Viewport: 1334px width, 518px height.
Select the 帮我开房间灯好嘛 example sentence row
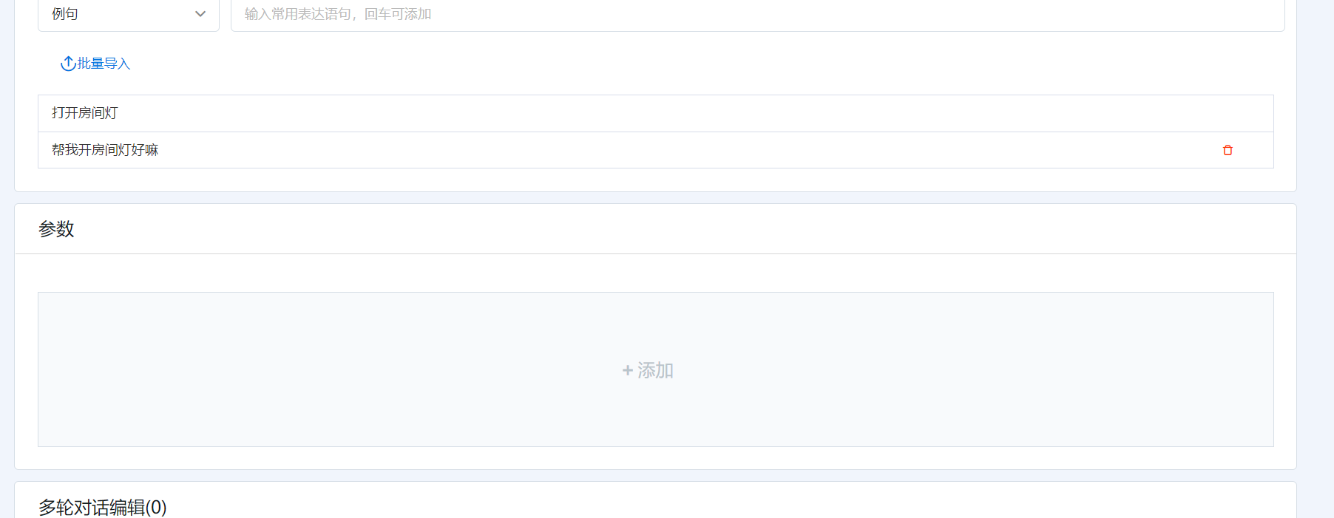click(656, 150)
